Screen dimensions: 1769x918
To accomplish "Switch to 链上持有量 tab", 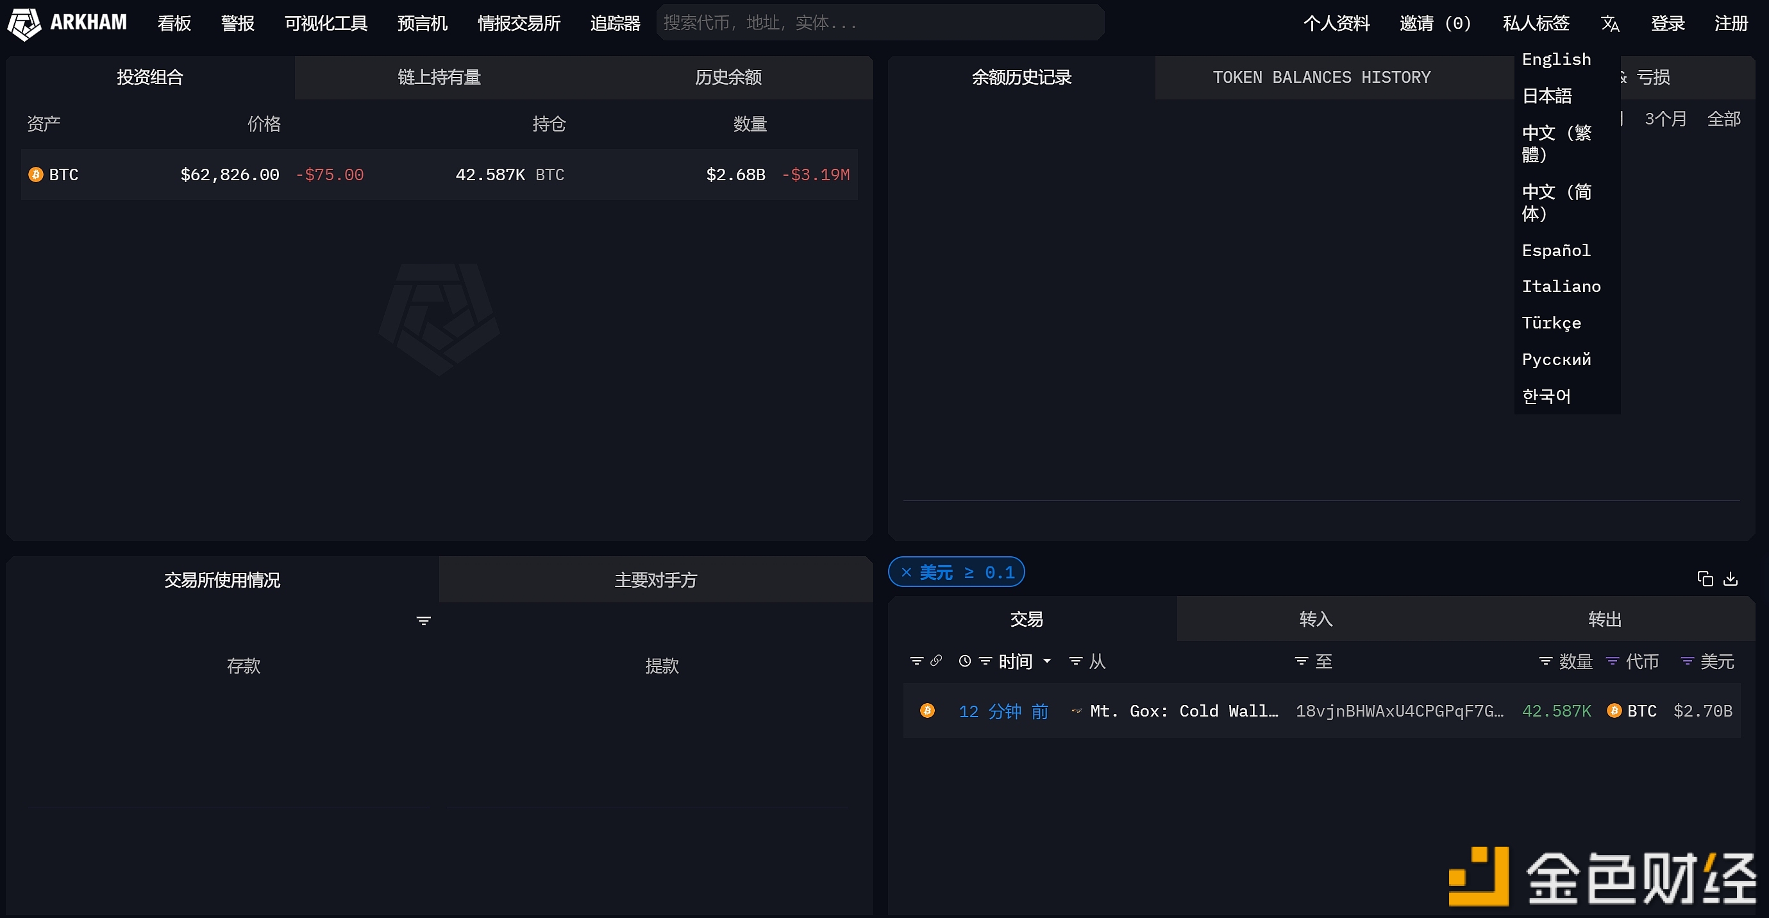I will tap(439, 77).
